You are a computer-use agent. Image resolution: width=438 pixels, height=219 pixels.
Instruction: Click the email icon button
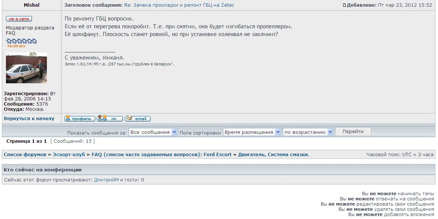click(x=138, y=119)
